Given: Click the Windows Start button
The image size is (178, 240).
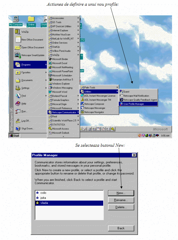Looking at the screenshot, I should pos(15,136).
